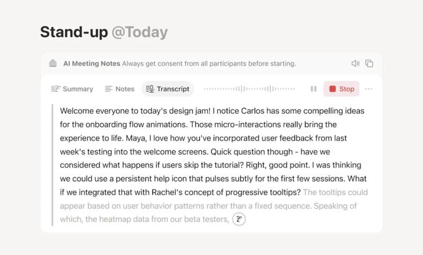The width and height of the screenshot is (423, 255).
Task: Mute audio with the speaker icon
Action: tap(355, 63)
